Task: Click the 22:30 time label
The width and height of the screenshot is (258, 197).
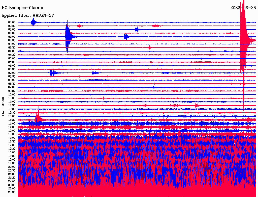Action: coord(12,185)
